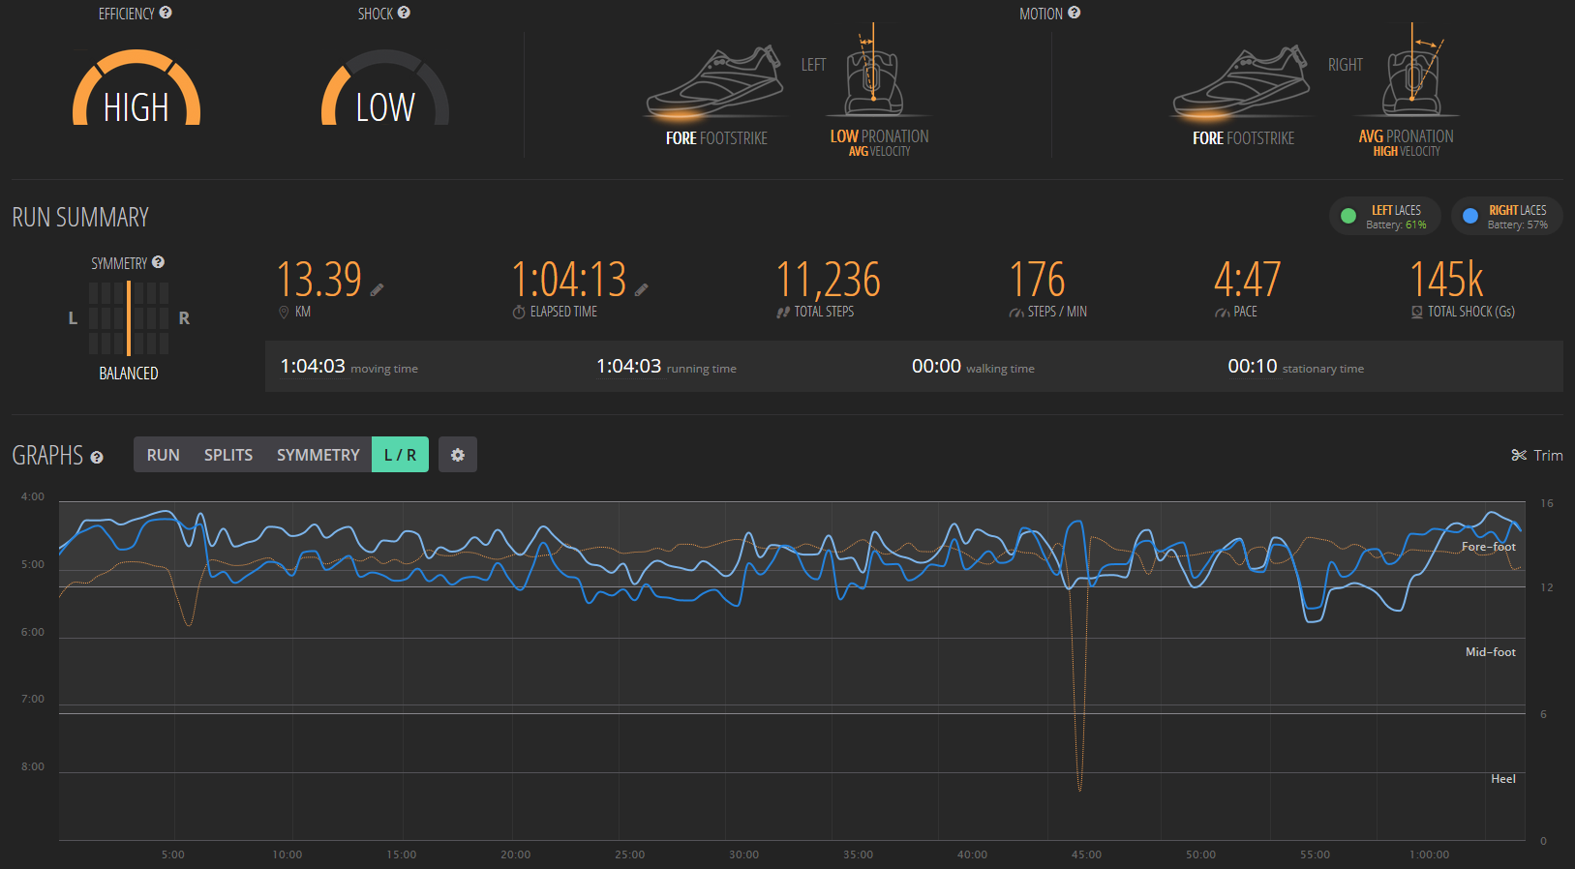Select the SYMMETRY graph tab
Image resolution: width=1575 pixels, height=869 pixels.
point(318,455)
